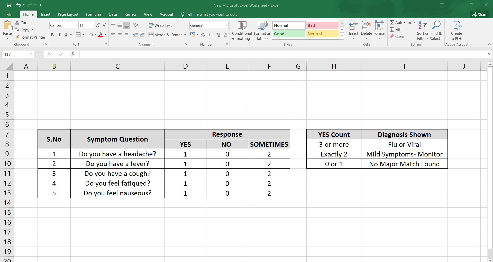Switch to the Formulas tab
Viewport: 493px width, 262px height.
pyautogui.click(x=93, y=14)
